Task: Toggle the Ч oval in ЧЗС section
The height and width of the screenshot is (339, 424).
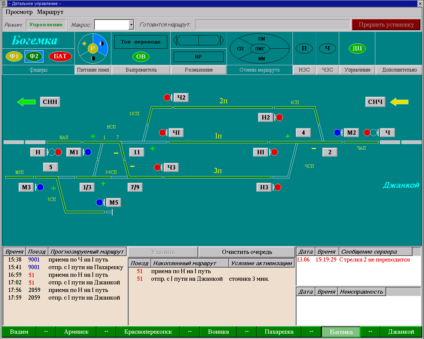Action: 327,49
